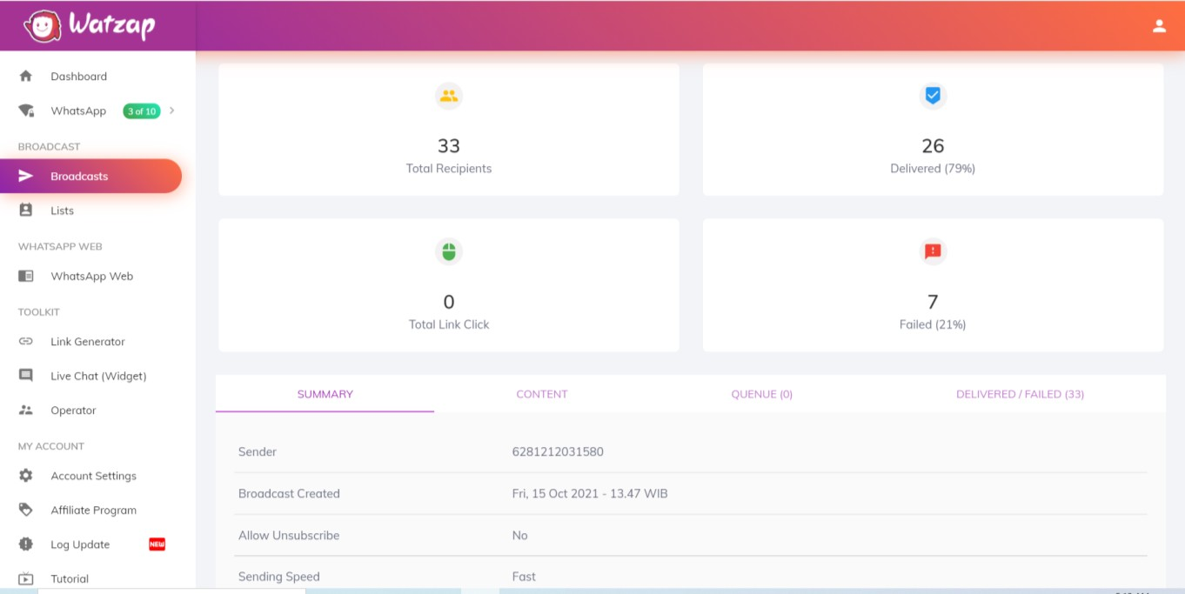The image size is (1185, 594).
Task: Click the Affiliate Program tag icon
Action: pos(26,510)
